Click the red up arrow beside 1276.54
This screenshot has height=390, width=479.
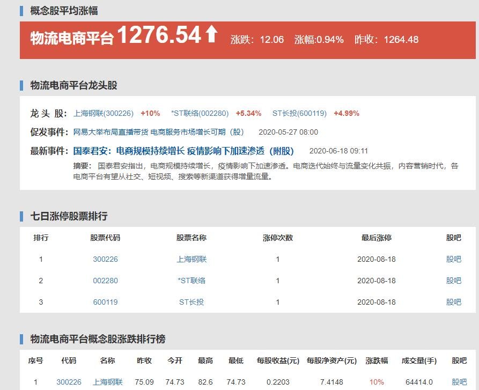click(x=212, y=37)
